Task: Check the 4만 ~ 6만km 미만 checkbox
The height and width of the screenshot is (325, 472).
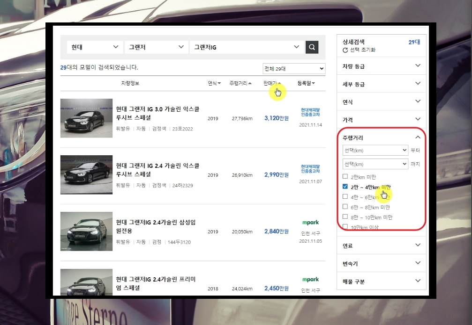Action: [x=345, y=196]
